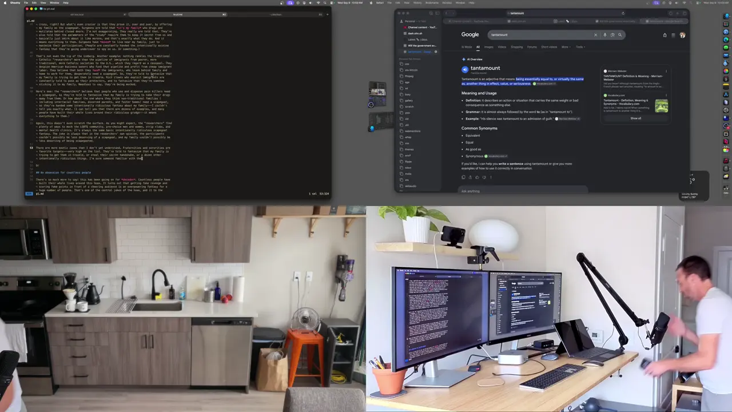Open Merriam-Webster result options menu
732x412 pixels.
coord(666,71)
